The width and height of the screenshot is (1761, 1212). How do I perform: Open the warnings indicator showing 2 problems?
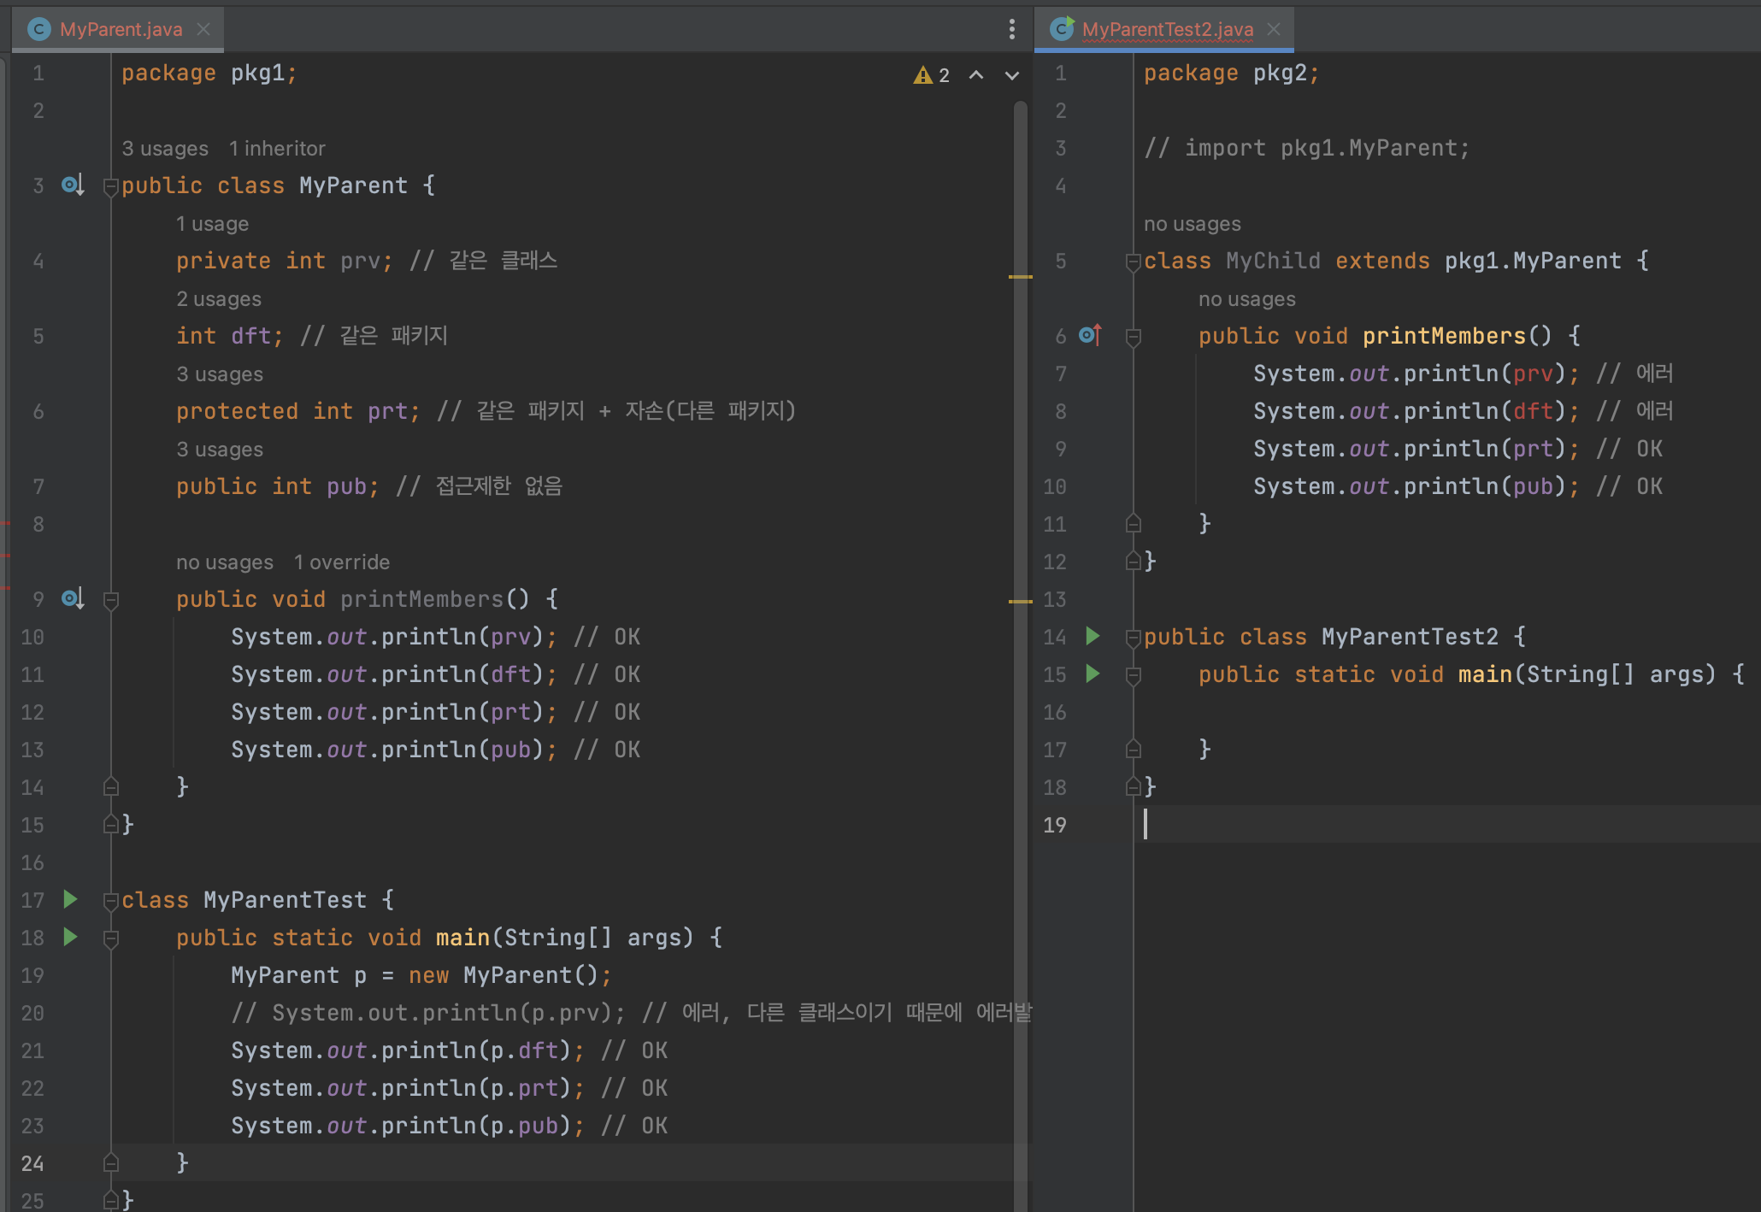(x=932, y=75)
